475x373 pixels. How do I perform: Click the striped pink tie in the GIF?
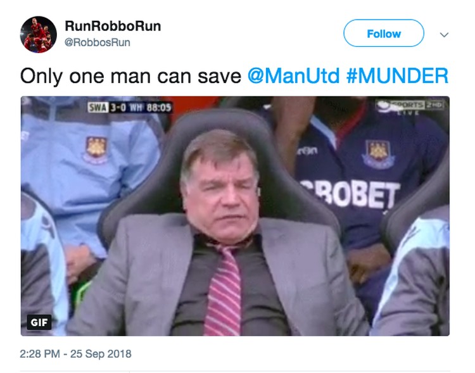click(x=224, y=289)
